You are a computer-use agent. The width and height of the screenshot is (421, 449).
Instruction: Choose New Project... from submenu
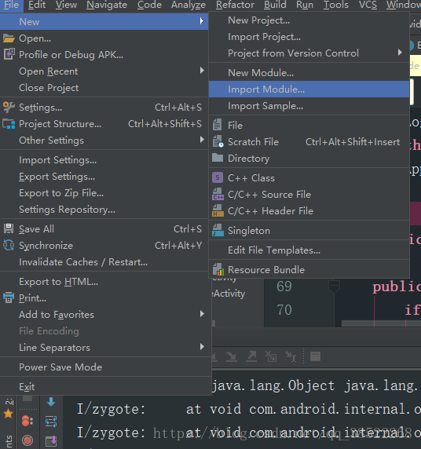(309, 20)
